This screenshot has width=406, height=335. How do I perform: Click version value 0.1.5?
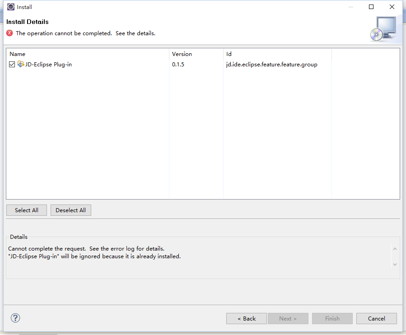click(x=178, y=65)
